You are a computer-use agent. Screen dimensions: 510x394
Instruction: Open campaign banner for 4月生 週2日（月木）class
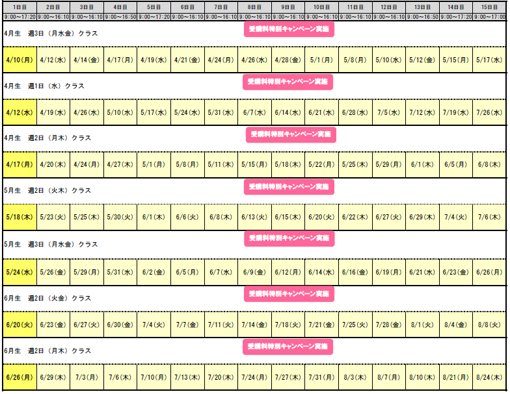pyautogui.click(x=291, y=134)
